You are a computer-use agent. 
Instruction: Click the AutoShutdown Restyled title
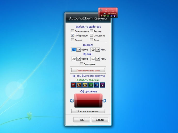click(88, 18)
